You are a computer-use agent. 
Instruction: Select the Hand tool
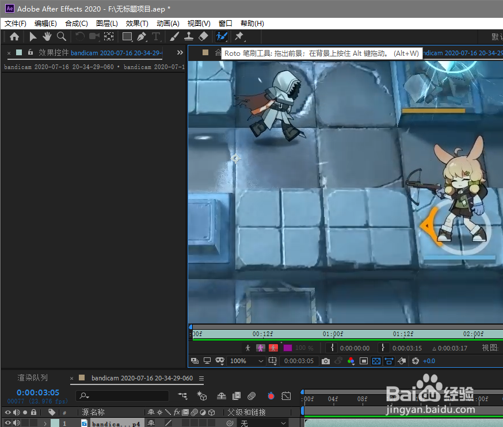(47, 37)
